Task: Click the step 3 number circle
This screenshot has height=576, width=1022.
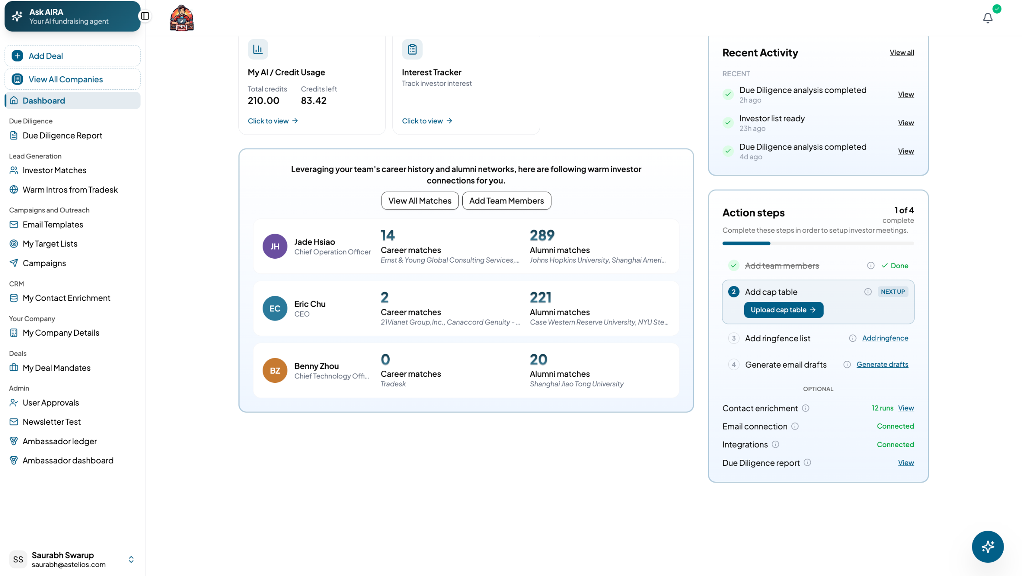Action: [733, 338]
